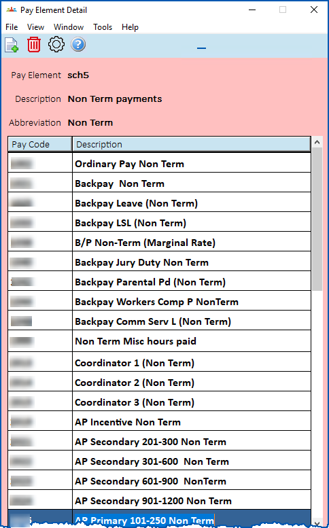This screenshot has width=329, height=528.
Task: Click the blue dash in the toolbar
Action: coord(201,48)
